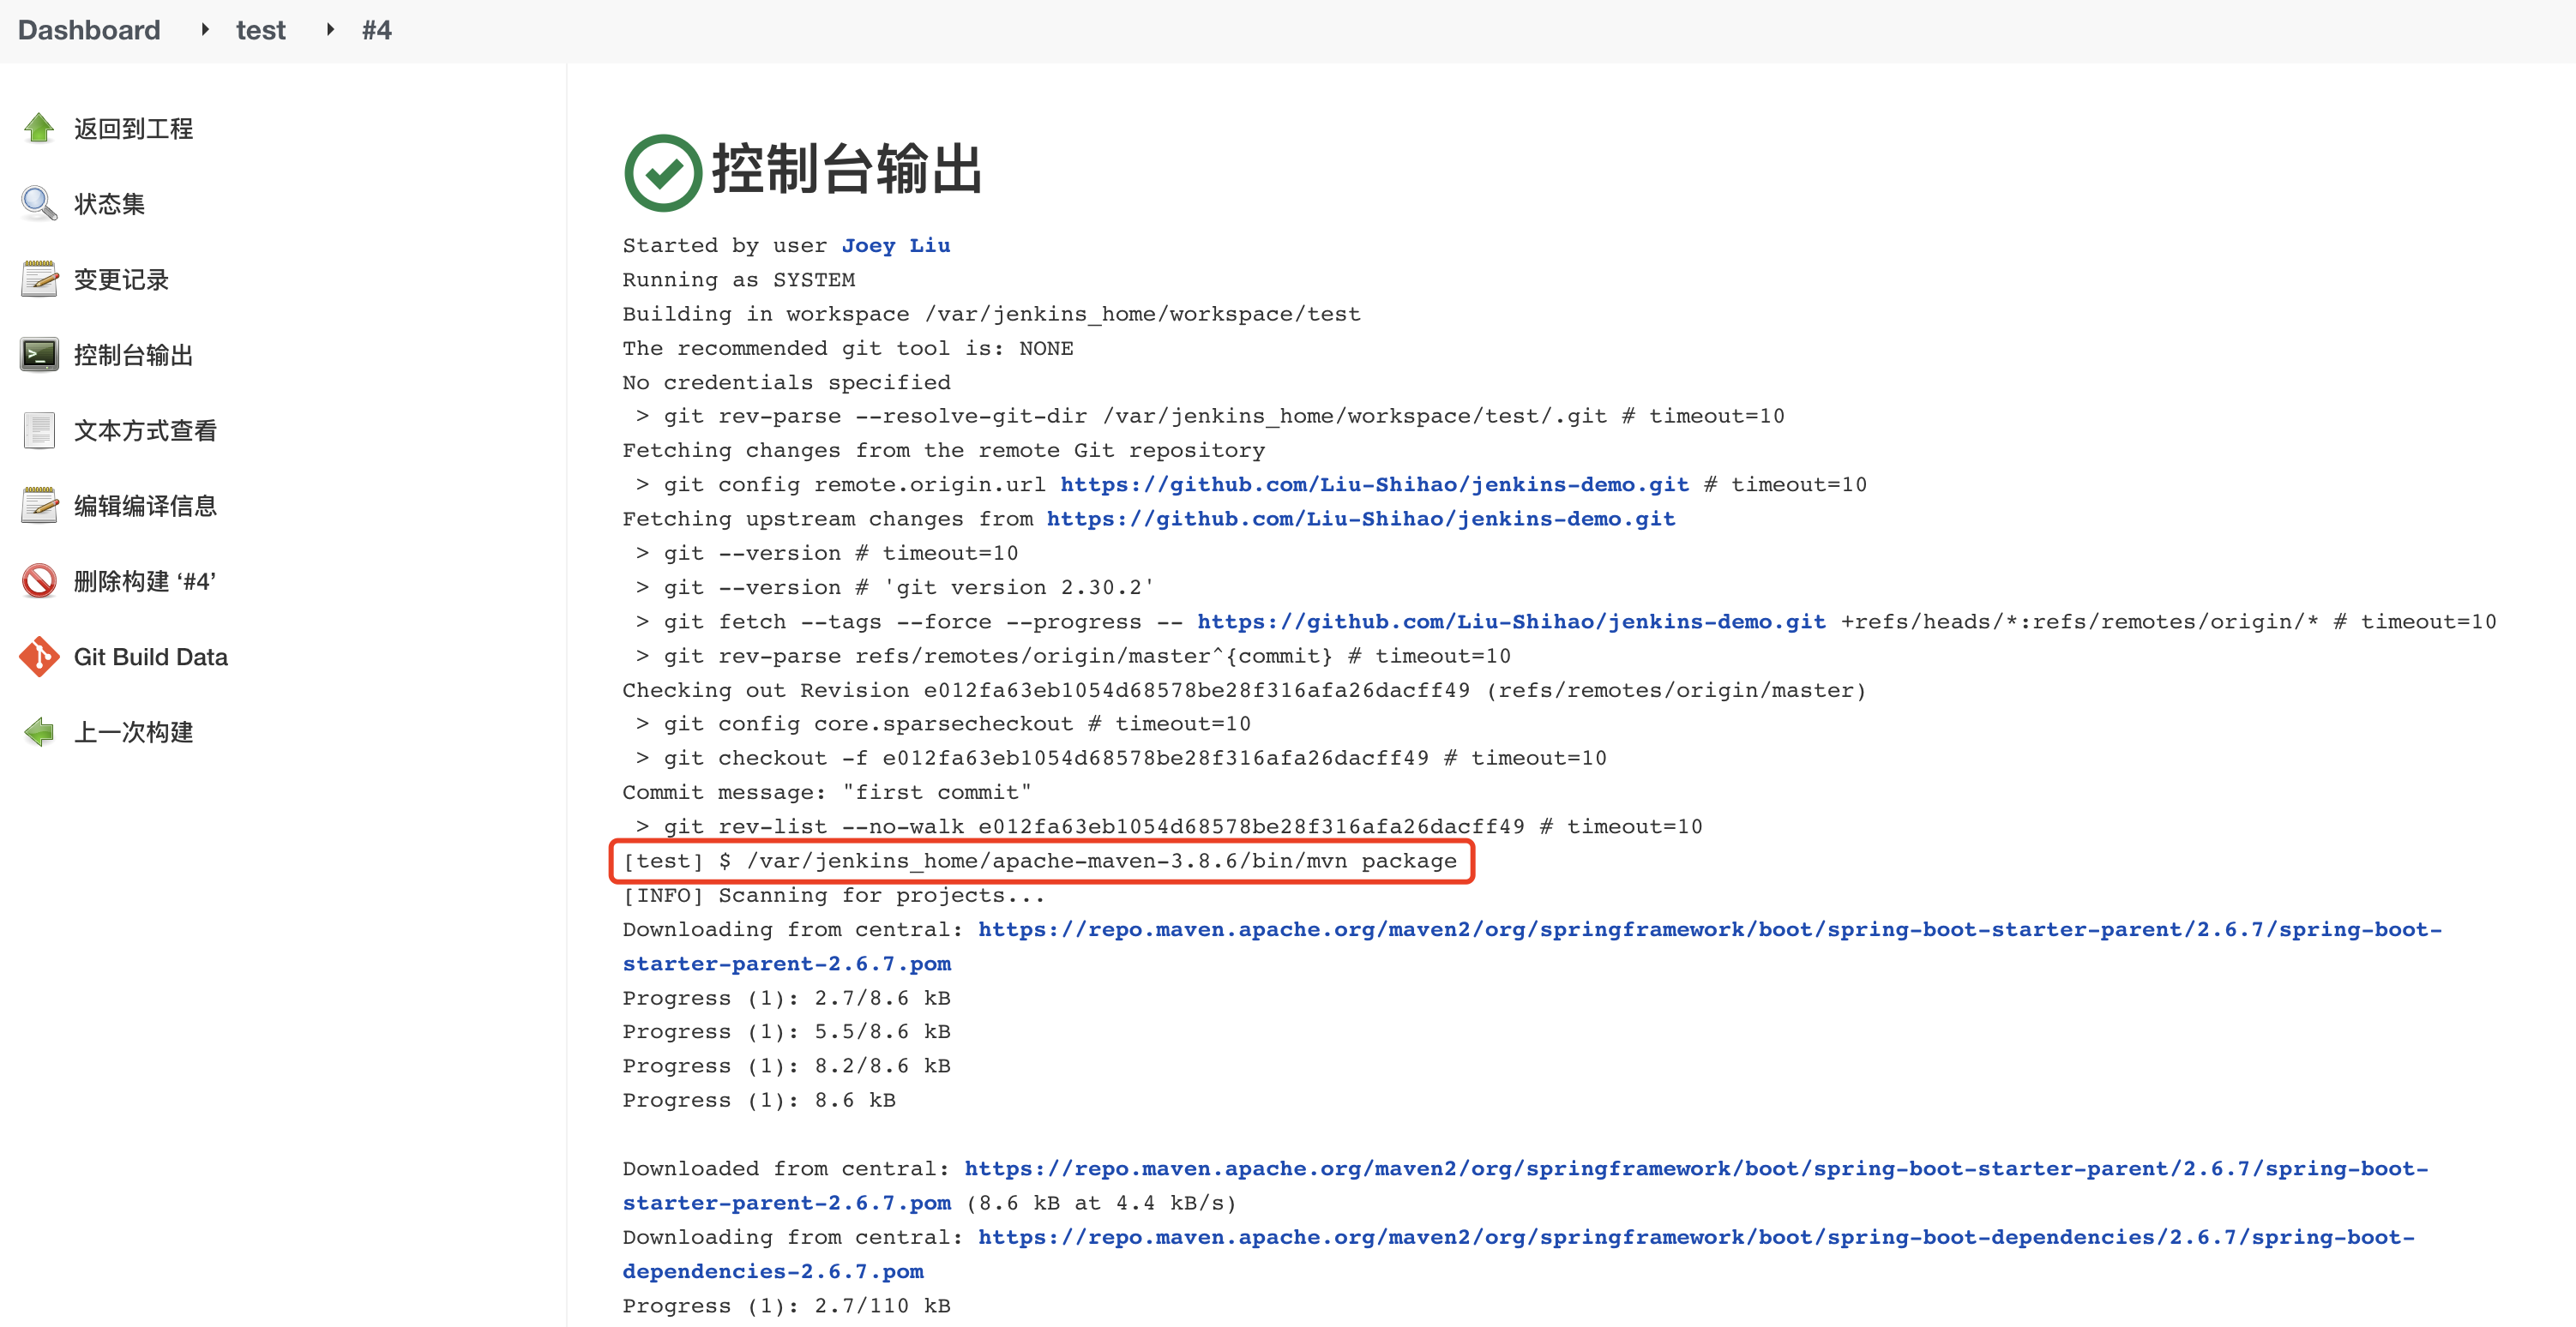Click the 控制台输出 page heading
Image resolution: width=2576 pixels, height=1327 pixels.
click(x=846, y=168)
